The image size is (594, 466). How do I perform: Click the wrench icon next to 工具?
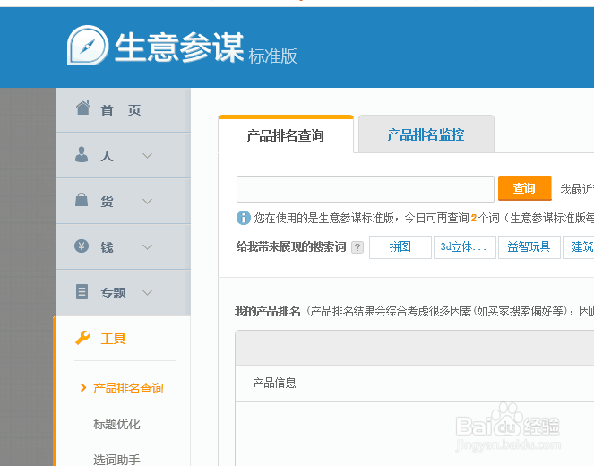pos(82,338)
